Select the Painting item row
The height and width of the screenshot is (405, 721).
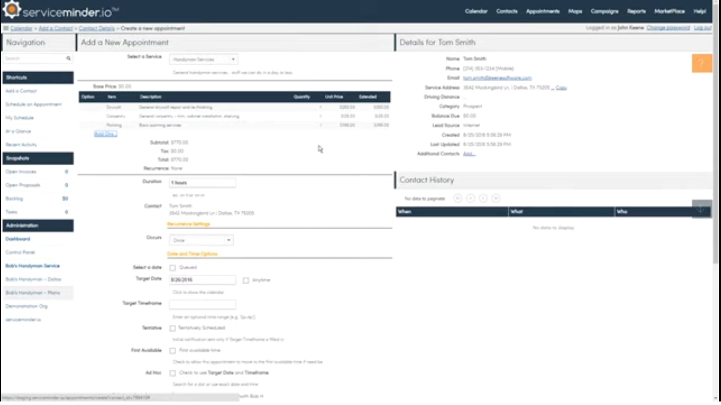point(234,125)
